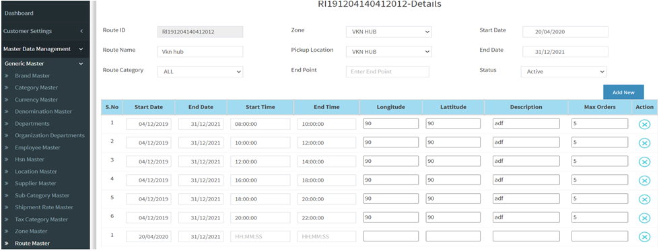The image size is (659, 251).
Task: Click Start Time 12:00:00 in row 3
Action: click(260, 162)
